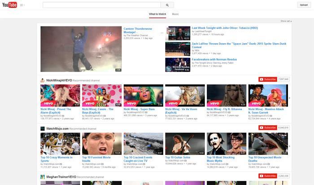Open Top 10 Guitar Solos thumbnail

click(x=185, y=144)
